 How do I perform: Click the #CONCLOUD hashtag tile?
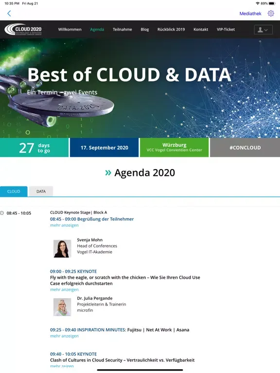tap(245, 148)
